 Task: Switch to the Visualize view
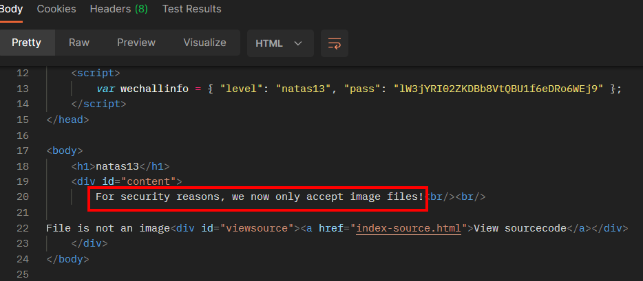[x=204, y=43]
